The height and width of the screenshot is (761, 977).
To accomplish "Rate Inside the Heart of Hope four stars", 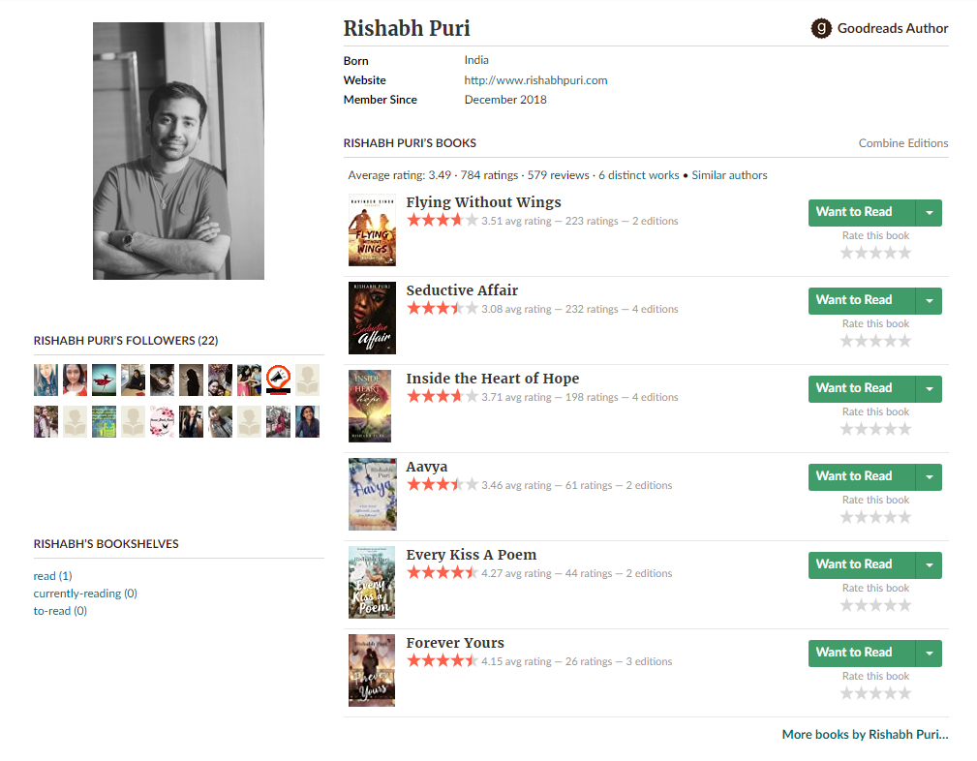I will tap(890, 428).
